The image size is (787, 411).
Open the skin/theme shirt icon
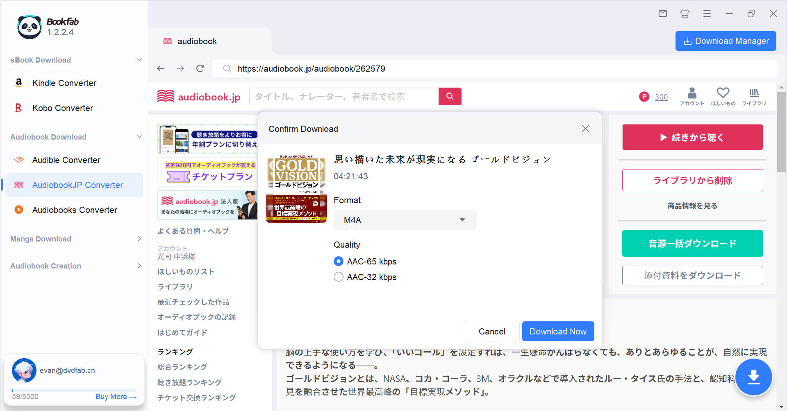[x=685, y=14]
